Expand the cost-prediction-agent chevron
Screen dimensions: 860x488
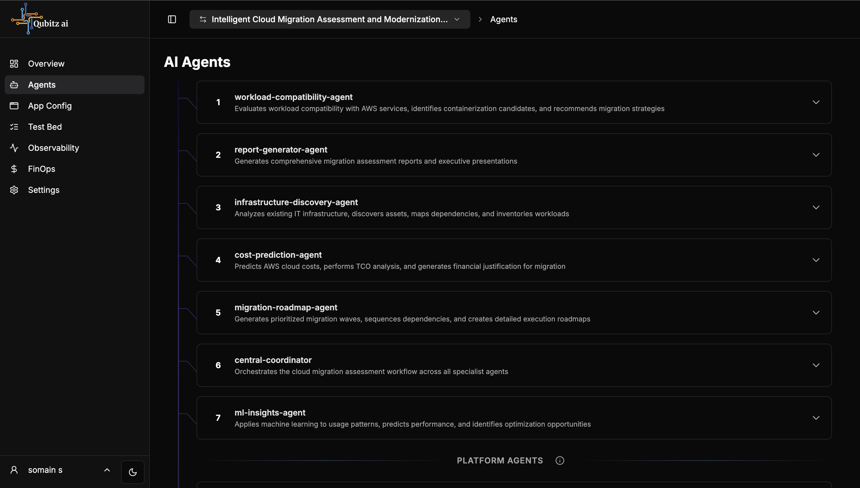coord(816,260)
